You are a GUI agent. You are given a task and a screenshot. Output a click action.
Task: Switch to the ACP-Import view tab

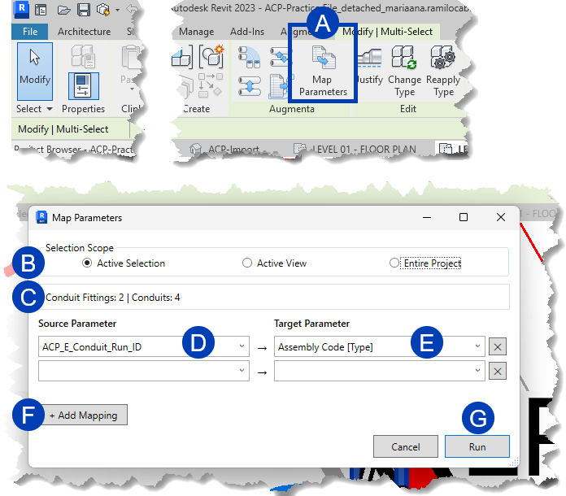[224, 149]
